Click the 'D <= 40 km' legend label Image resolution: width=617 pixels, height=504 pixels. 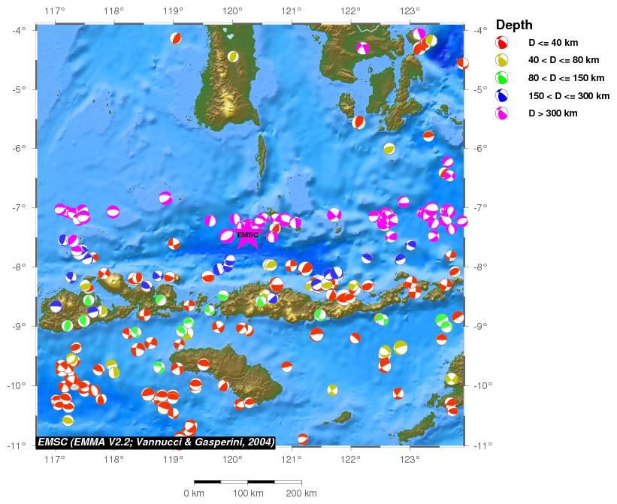(x=552, y=44)
